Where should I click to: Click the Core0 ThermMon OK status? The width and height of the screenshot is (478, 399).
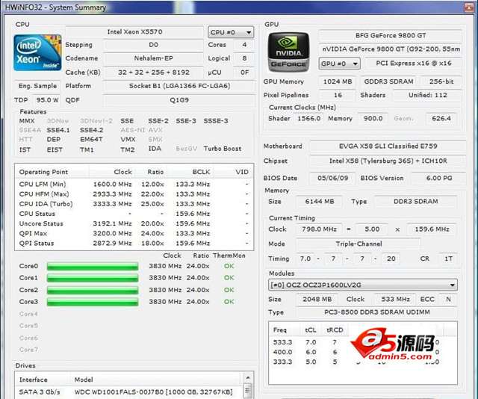tap(229, 266)
